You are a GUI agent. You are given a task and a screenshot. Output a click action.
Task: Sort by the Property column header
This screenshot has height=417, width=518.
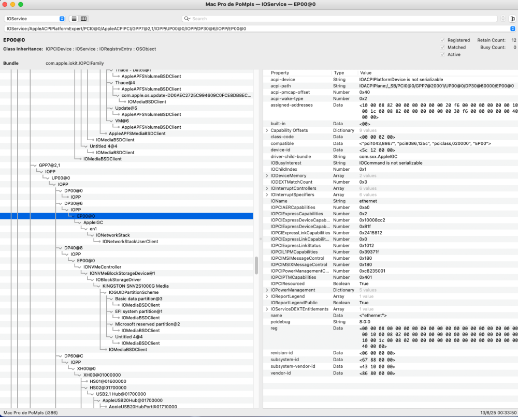tap(280, 73)
